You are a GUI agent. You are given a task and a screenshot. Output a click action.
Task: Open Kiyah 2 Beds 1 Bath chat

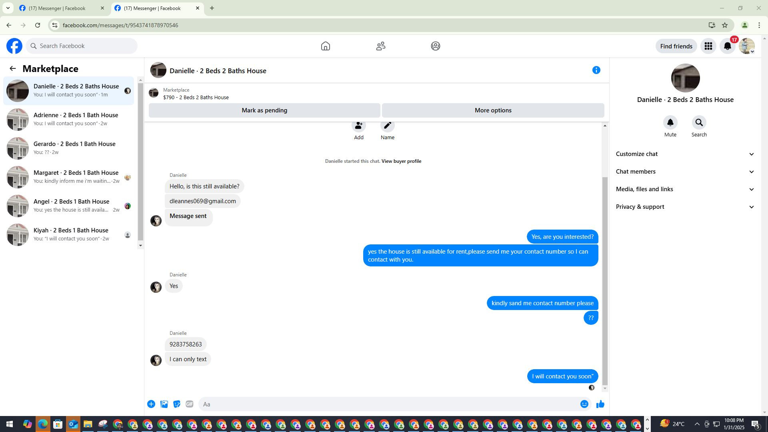click(69, 235)
